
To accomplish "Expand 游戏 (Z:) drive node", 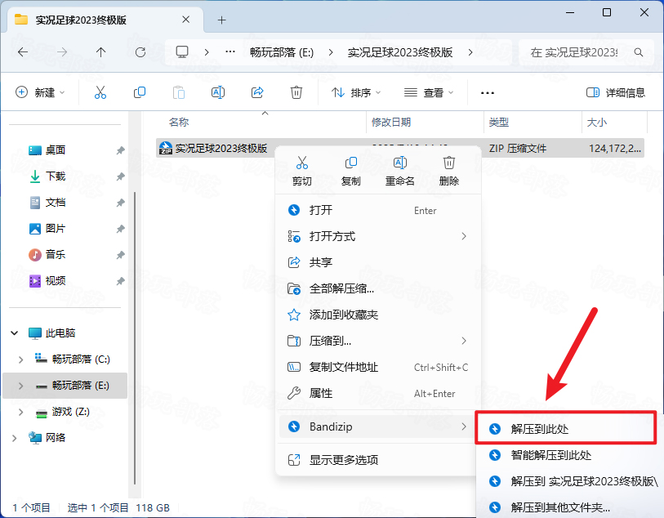I will coord(20,412).
